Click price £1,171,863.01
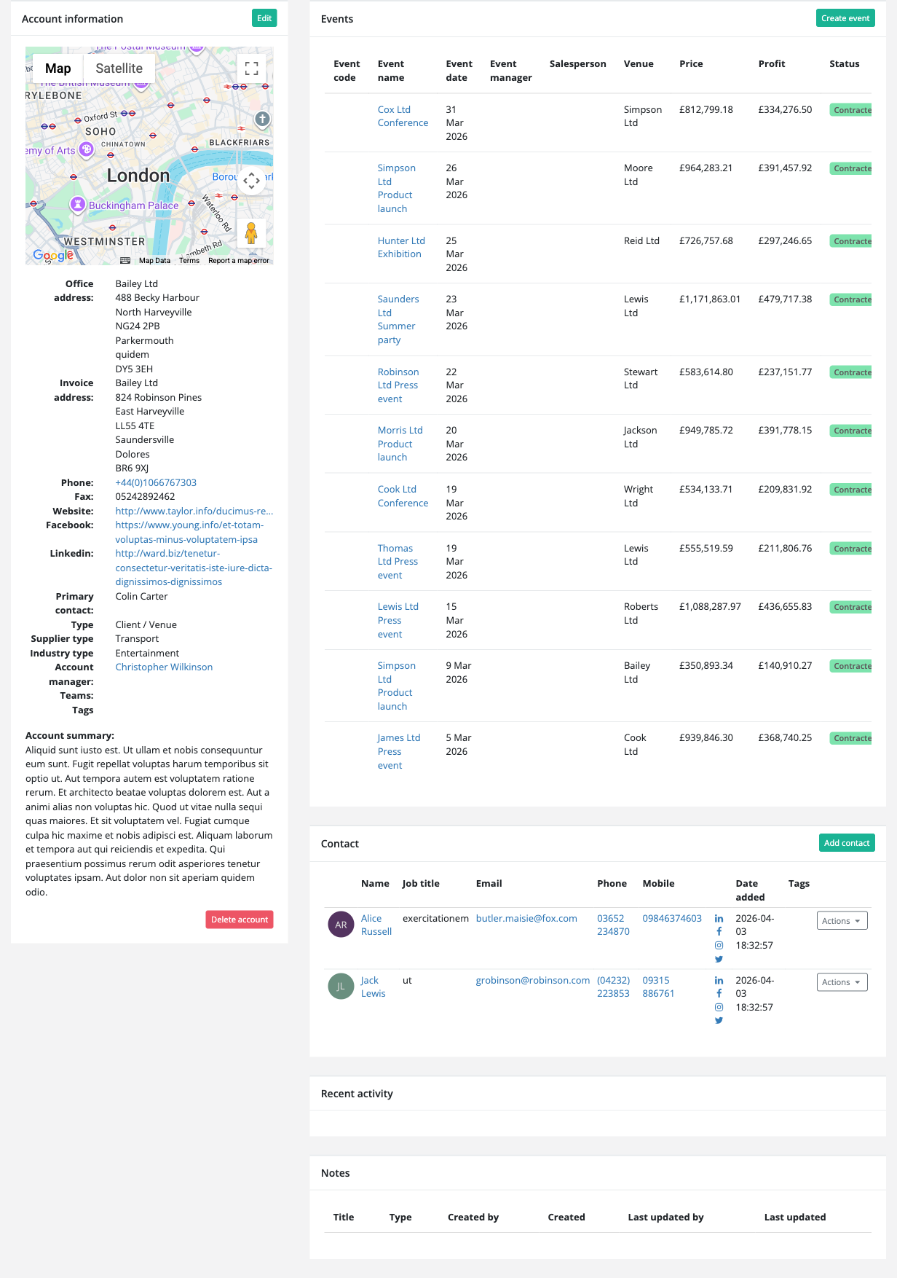The width and height of the screenshot is (897, 1278). coord(710,299)
